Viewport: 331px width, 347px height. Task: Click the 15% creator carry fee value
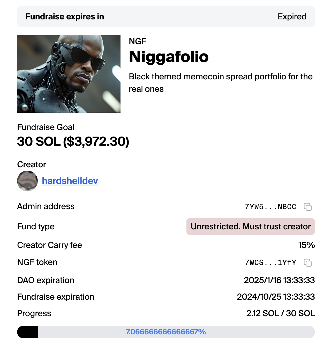tap(306, 245)
